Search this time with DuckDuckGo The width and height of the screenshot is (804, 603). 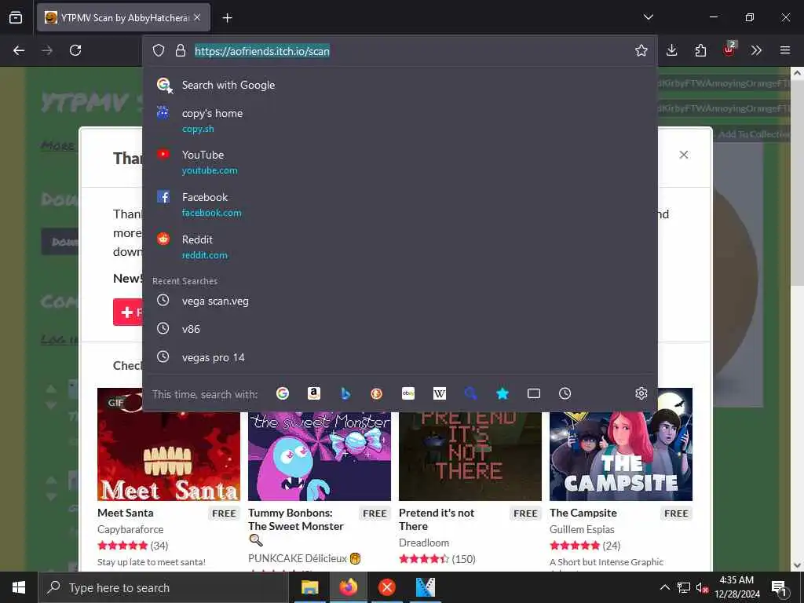tap(376, 393)
